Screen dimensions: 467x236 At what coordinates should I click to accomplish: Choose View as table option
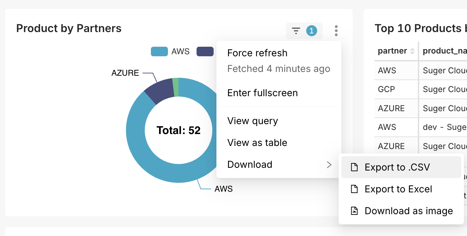pyautogui.click(x=257, y=143)
